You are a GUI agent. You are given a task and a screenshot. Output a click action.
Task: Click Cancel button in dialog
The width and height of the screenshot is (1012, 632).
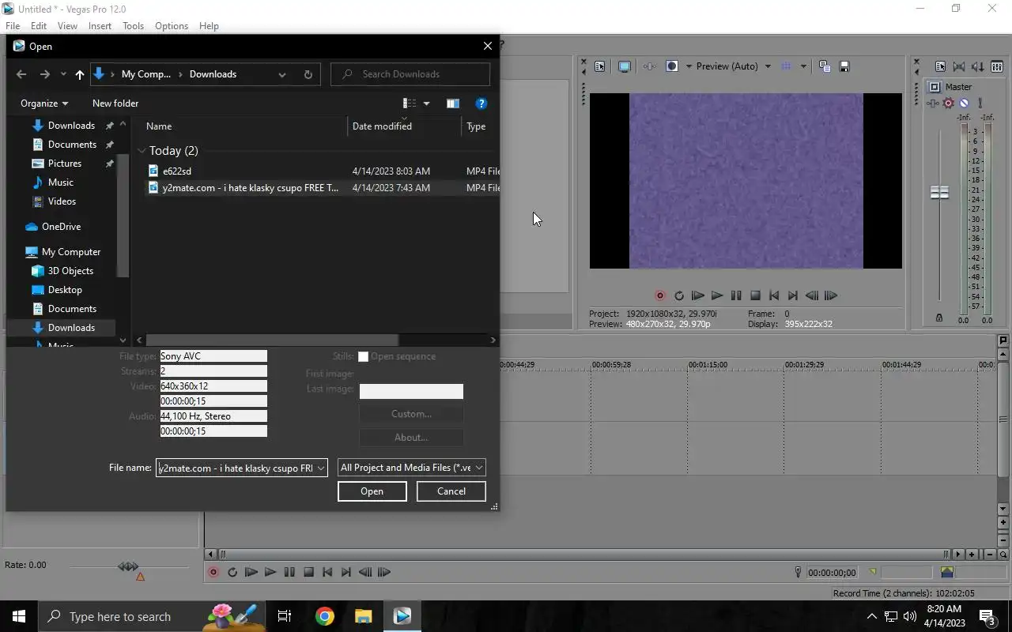coord(451,491)
